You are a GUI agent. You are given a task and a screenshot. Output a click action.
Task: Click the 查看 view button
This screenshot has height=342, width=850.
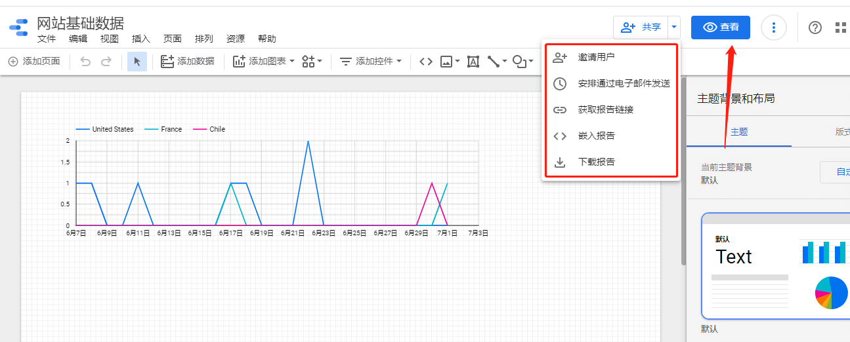721,28
